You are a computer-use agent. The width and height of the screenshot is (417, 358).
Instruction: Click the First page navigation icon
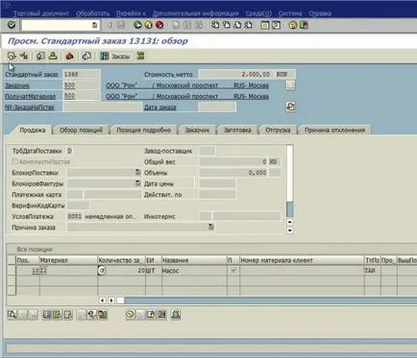pyautogui.click(x=215, y=25)
